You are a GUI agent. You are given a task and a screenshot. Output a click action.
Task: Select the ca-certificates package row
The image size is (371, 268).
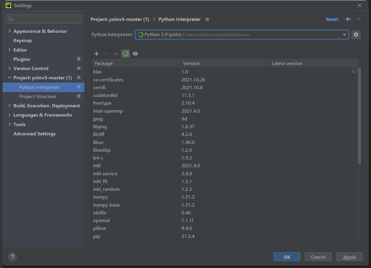coord(225,80)
